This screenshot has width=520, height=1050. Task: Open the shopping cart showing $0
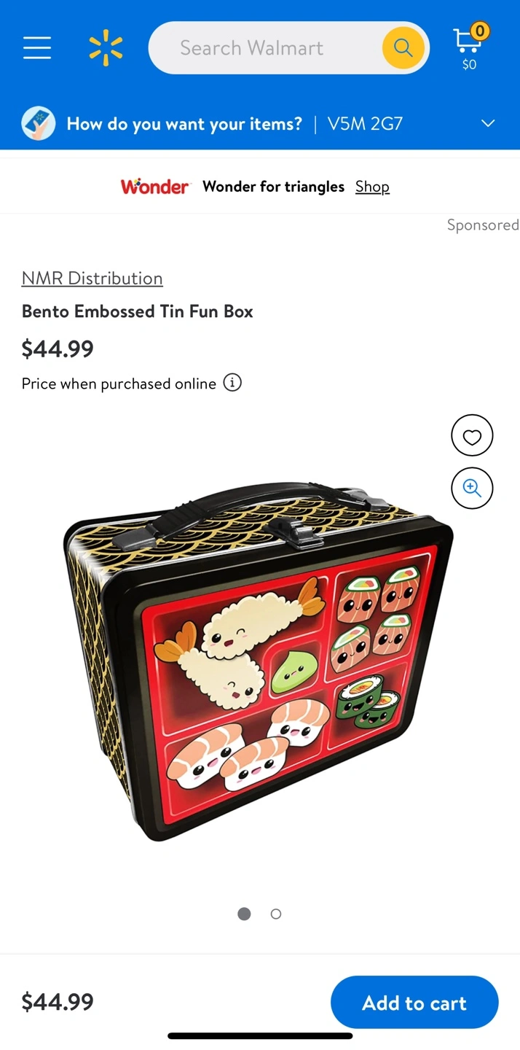coord(470,47)
